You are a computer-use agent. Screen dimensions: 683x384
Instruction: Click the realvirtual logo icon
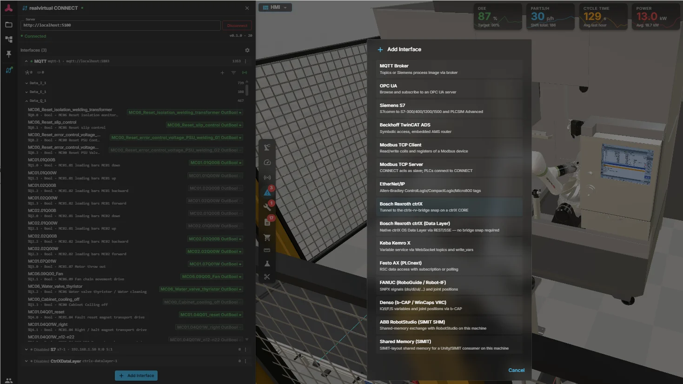[8, 8]
